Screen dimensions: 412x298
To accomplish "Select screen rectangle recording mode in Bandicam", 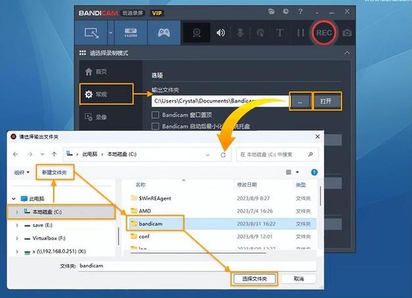I will 91,33.
